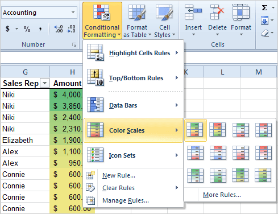The image size is (278, 214).
Task: Click More Rules link
Action: click(x=222, y=195)
